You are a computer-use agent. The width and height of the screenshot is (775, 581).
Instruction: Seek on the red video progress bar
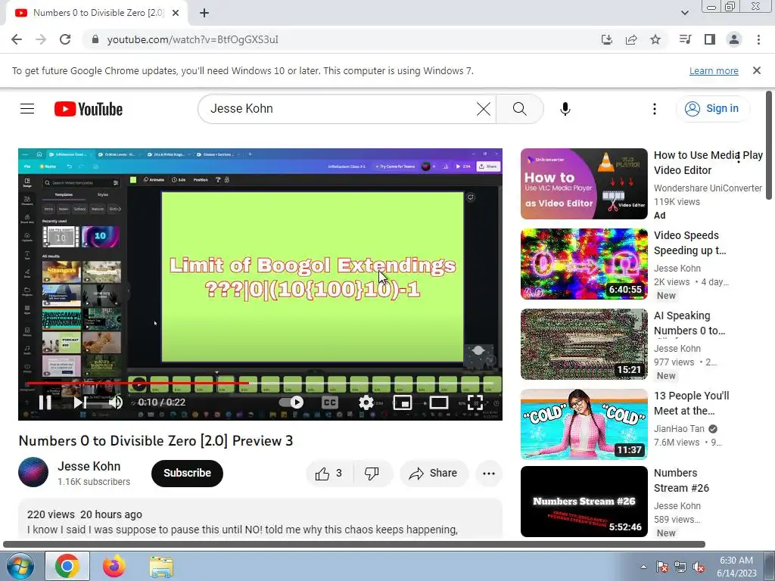tap(260, 383)
